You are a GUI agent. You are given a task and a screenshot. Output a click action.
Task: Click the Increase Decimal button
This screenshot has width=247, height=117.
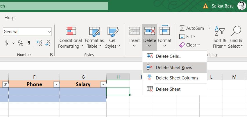[39, 43]
